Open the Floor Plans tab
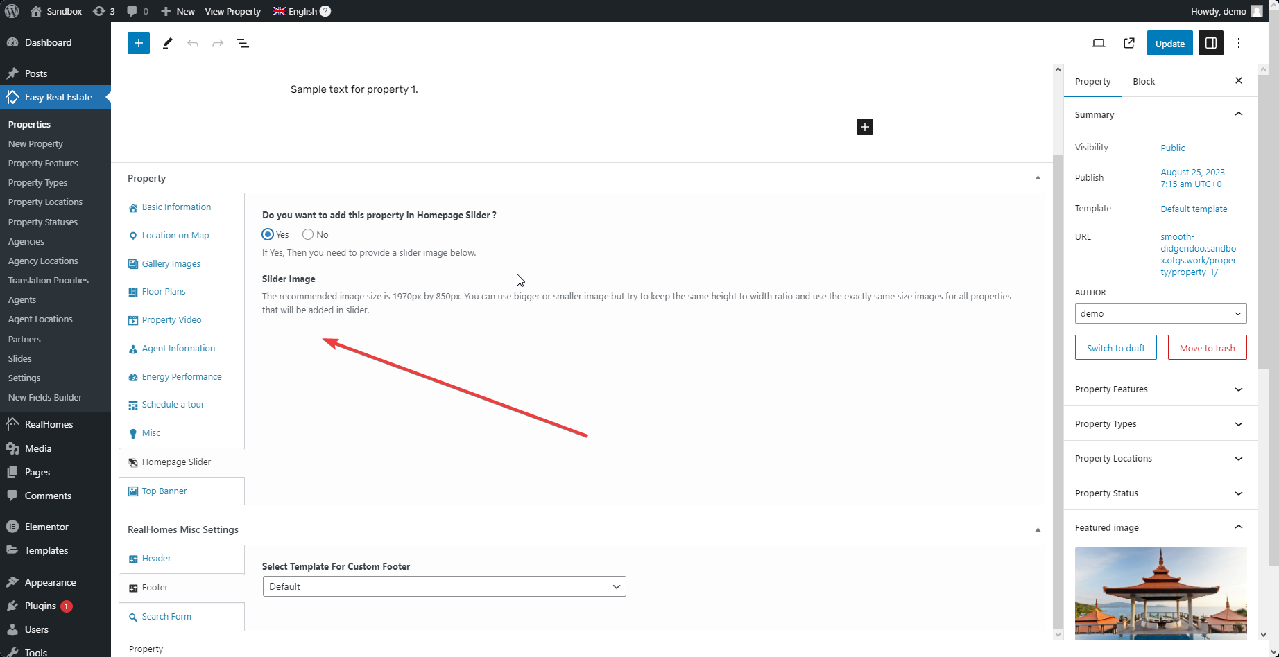 click(x=164, y=291)
